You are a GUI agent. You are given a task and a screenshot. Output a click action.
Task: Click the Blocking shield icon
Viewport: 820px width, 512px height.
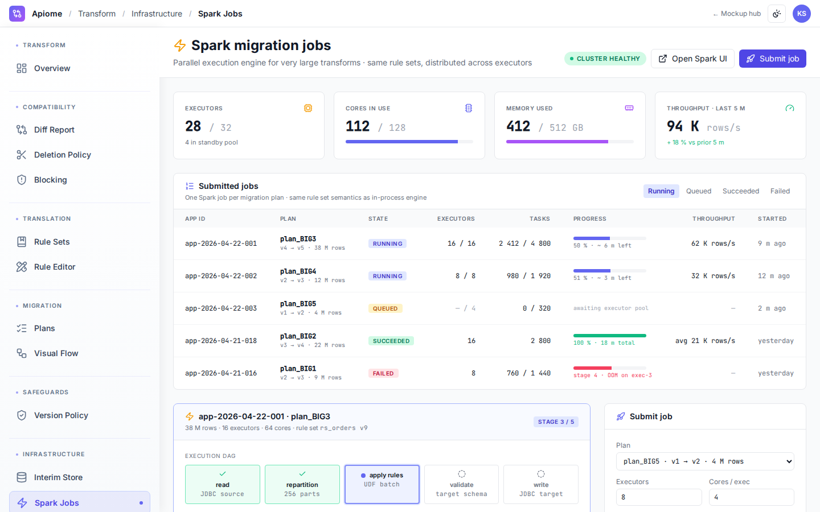(x=22, y=180)
